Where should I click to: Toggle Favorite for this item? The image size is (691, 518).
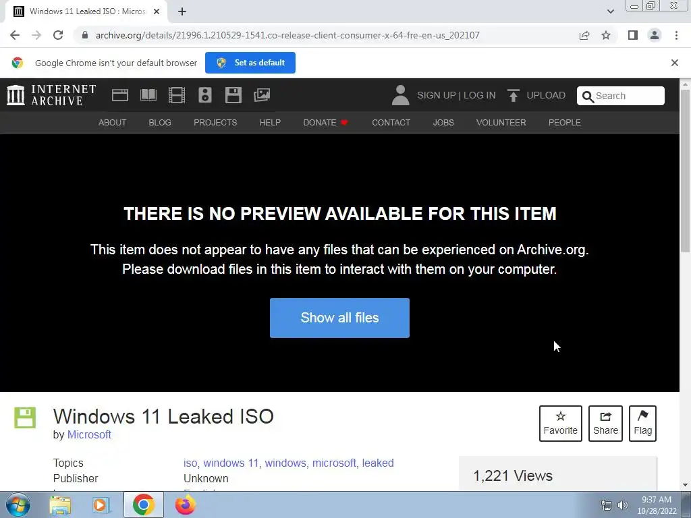point(561,424)
